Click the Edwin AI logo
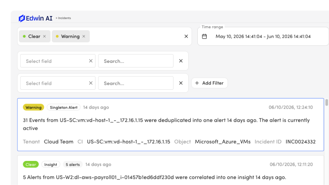The height and width of the screenshot is (185, 329). 36,18
